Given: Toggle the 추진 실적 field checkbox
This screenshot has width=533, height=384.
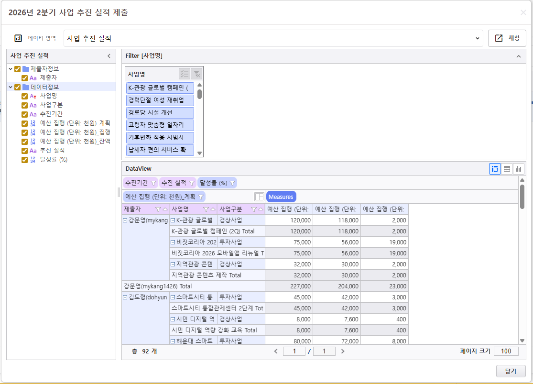Looking at the screenshot, I should tap(24, 151).
